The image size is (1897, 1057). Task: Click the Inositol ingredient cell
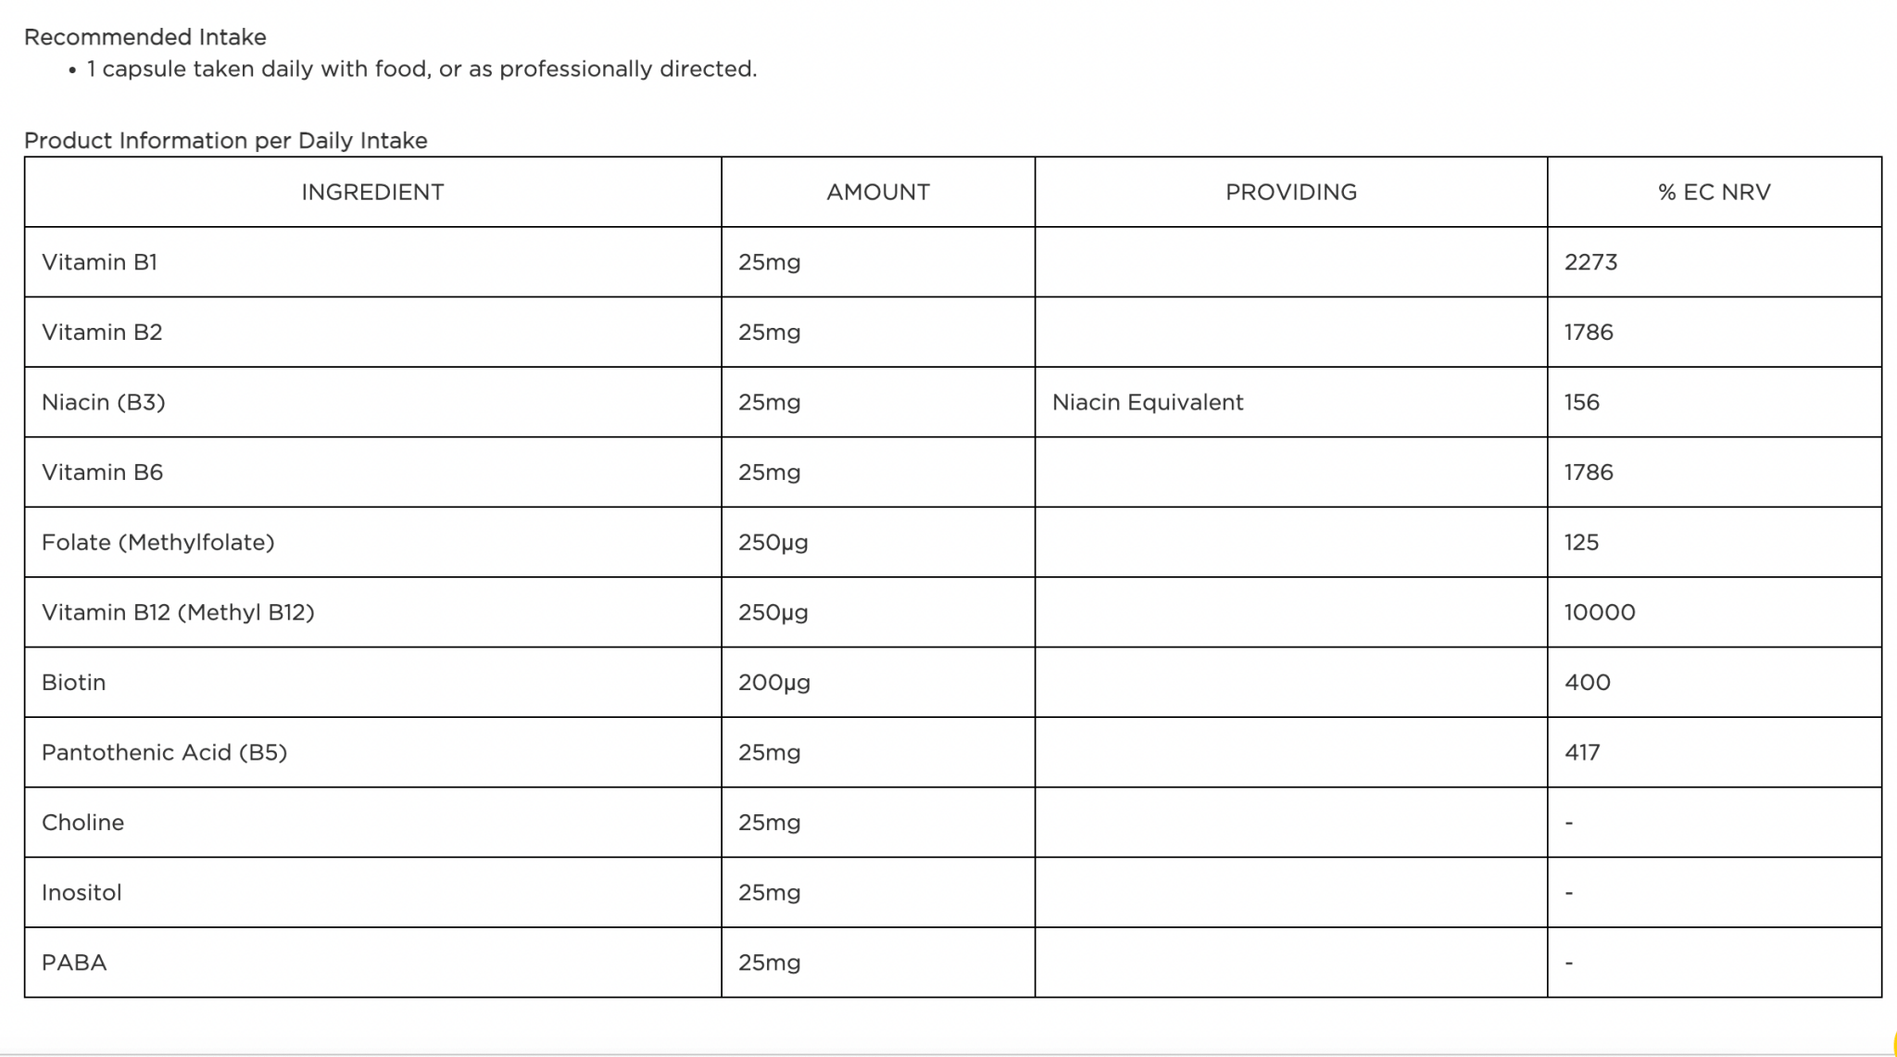82,892
